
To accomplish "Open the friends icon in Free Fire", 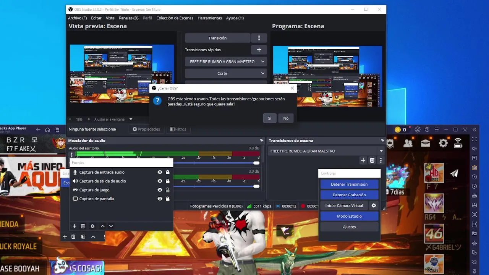I will point(408,143).
